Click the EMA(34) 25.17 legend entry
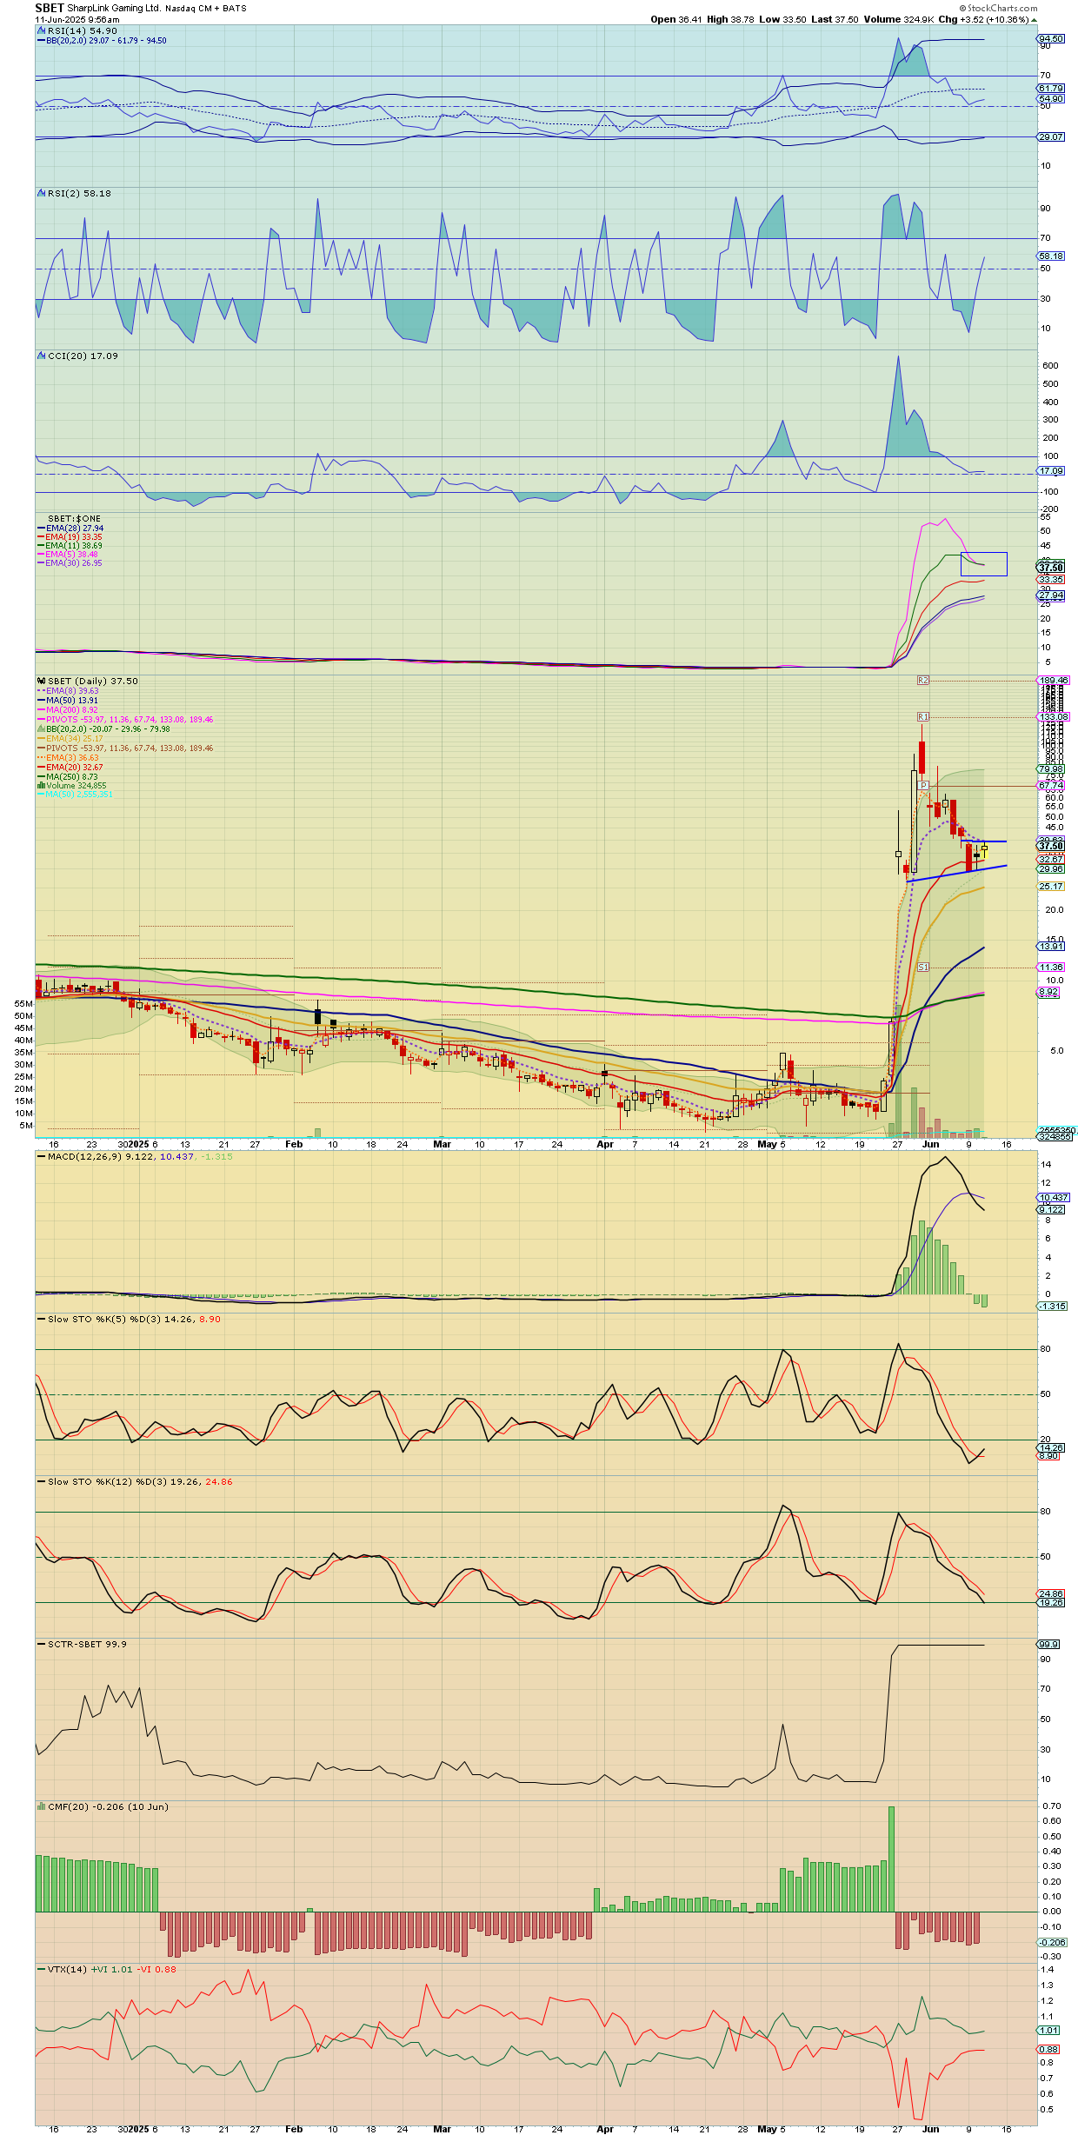The width and height of the screenshot is (1078, 2135). [70, 739]
